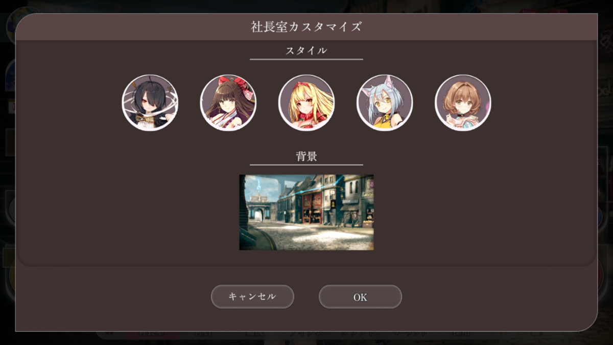This screenshot has height=345, width=613.
Task: Change the cobblestone town background thumbnail
Action: 306,212
